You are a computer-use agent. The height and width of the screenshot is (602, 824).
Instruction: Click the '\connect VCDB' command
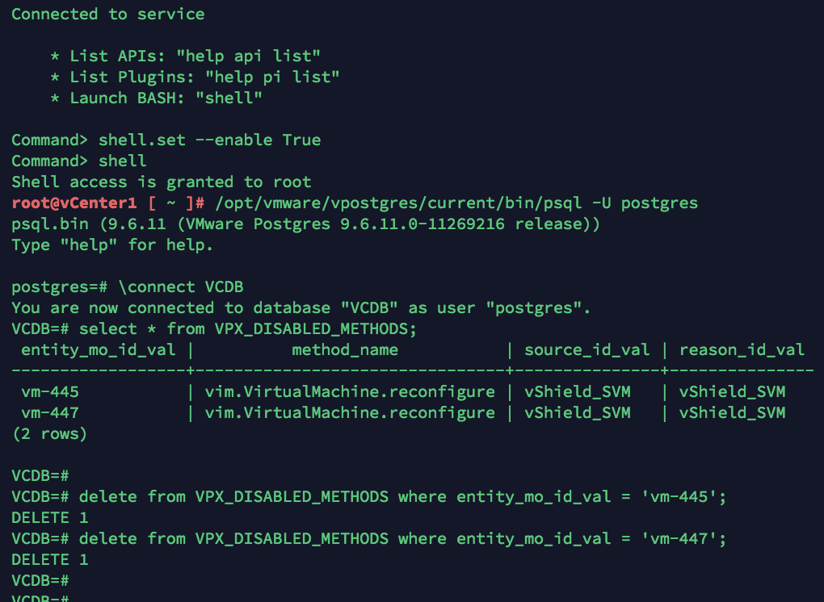pos(181,287)
